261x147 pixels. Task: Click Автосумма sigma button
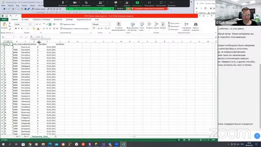(174, 23)
